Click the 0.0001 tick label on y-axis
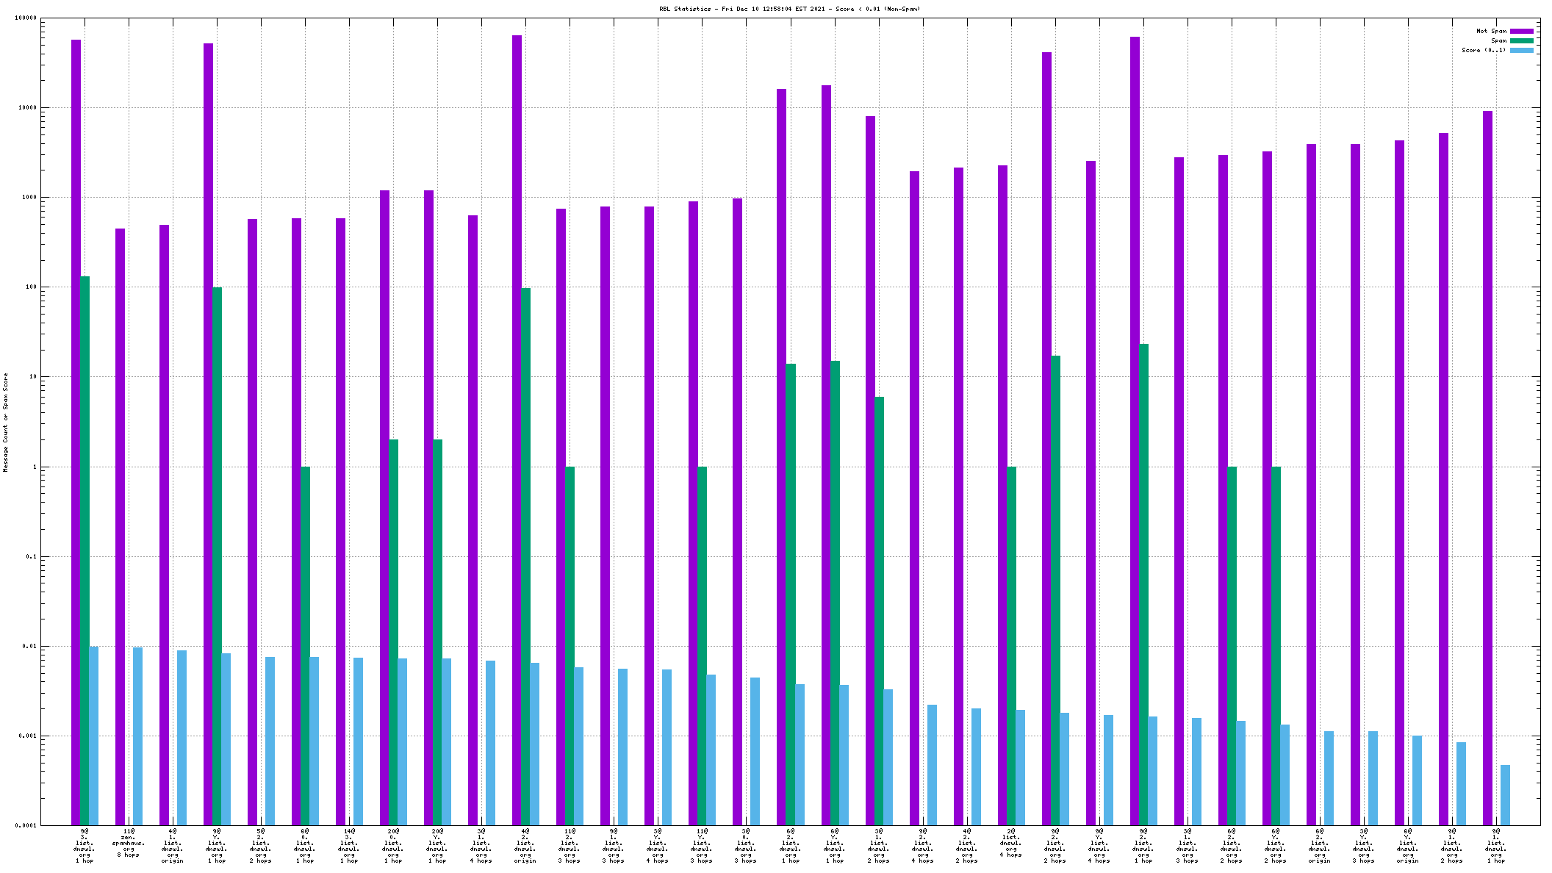Screen dimensions: 1552x873 (x=26, y=825)
